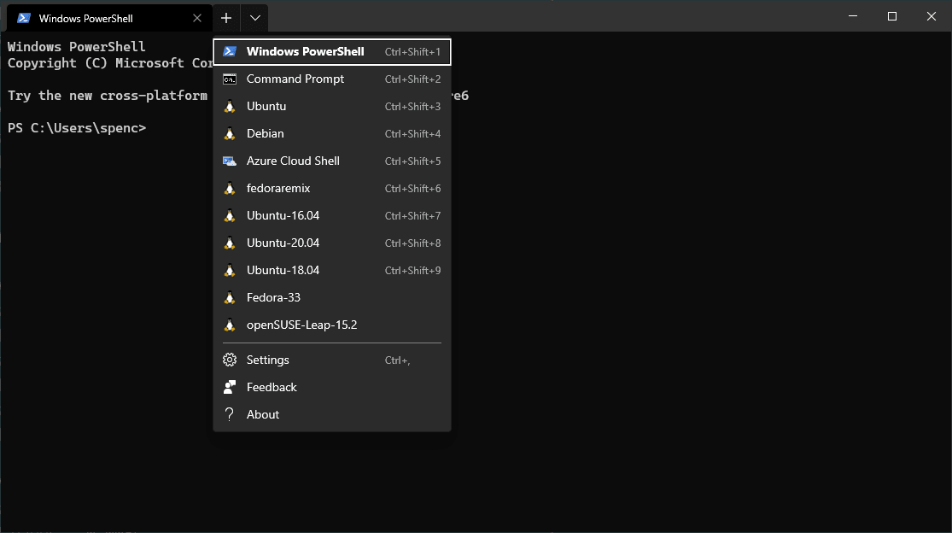Open Settings via the gear icon

click(229, 360)
